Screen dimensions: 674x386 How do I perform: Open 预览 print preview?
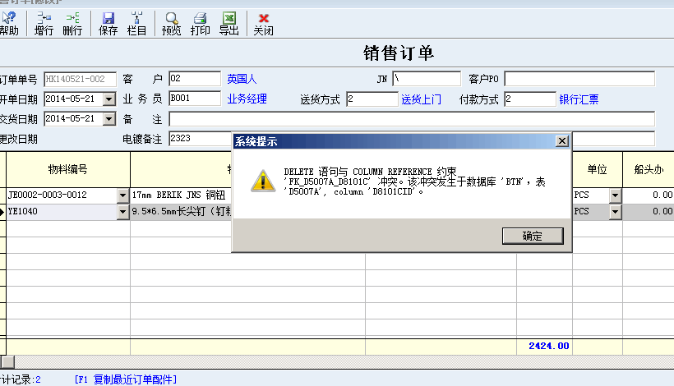click(x=172, y=24)
